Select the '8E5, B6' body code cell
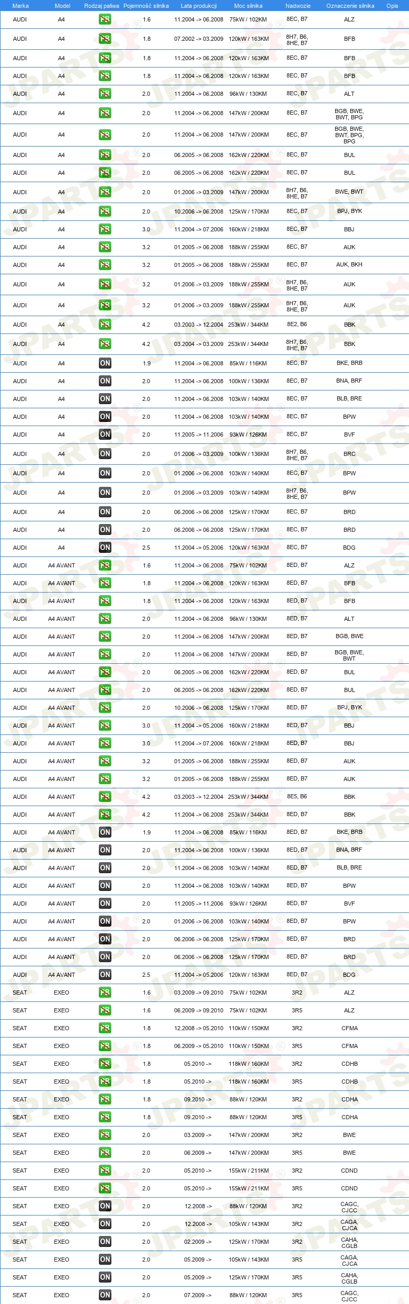 pos(297,796)
